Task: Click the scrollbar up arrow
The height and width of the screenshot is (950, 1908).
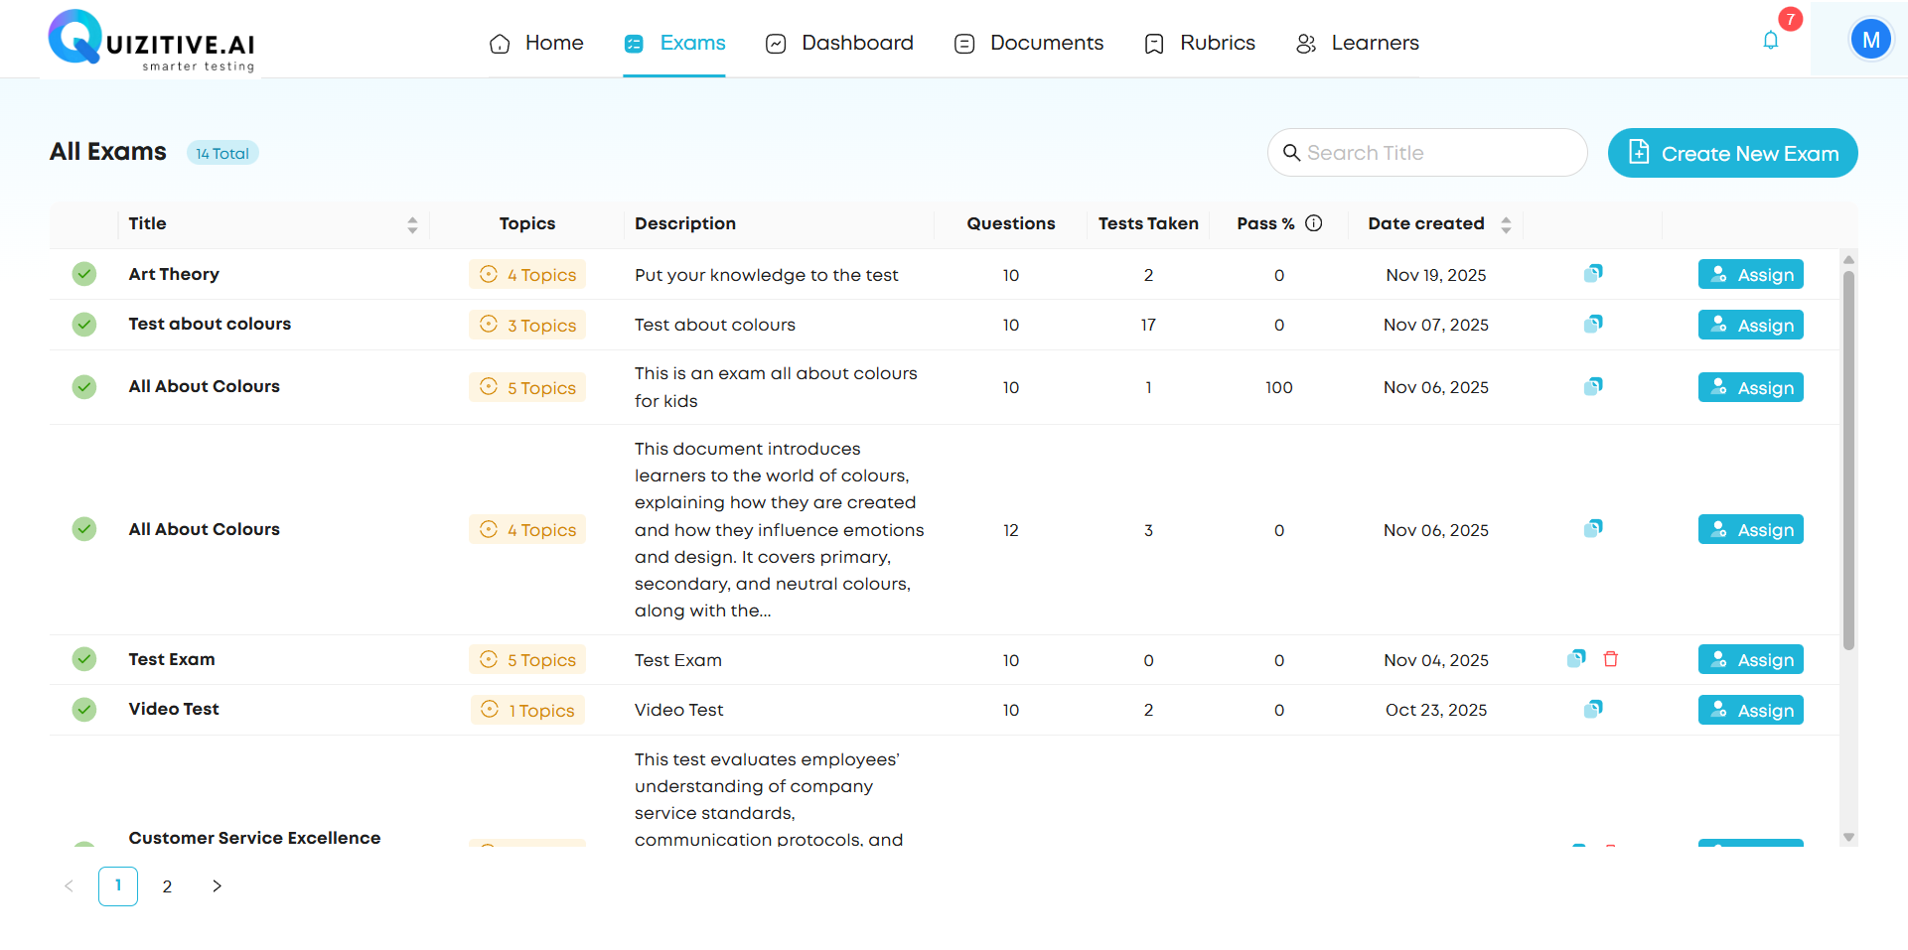Action: (x=1848, y=259)
